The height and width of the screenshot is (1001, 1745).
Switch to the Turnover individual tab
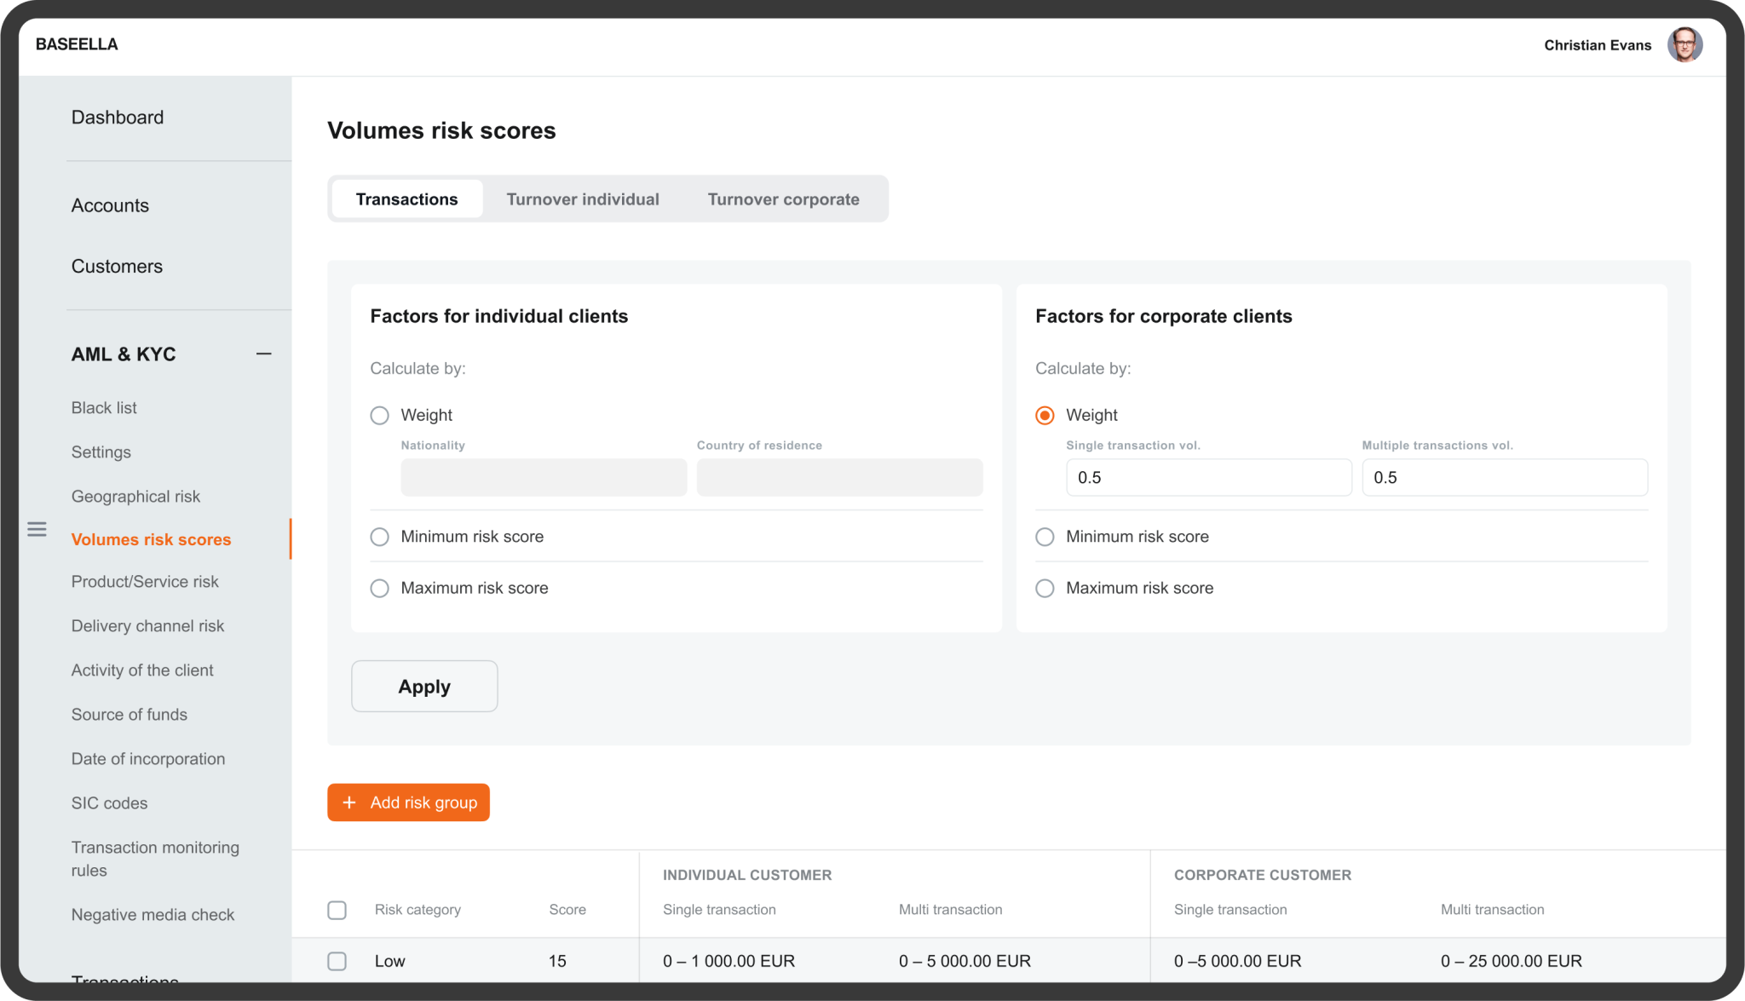[583, 198]
